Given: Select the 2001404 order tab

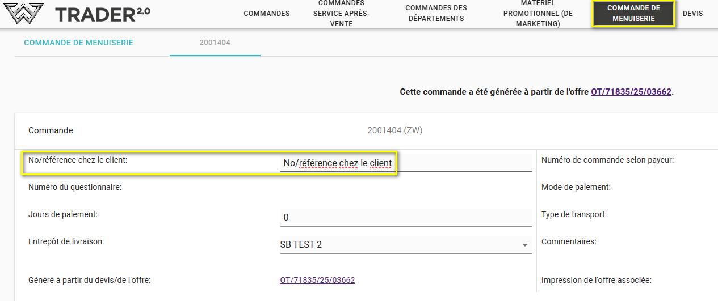Looking at the screenshot, I should tap(215, 43).
